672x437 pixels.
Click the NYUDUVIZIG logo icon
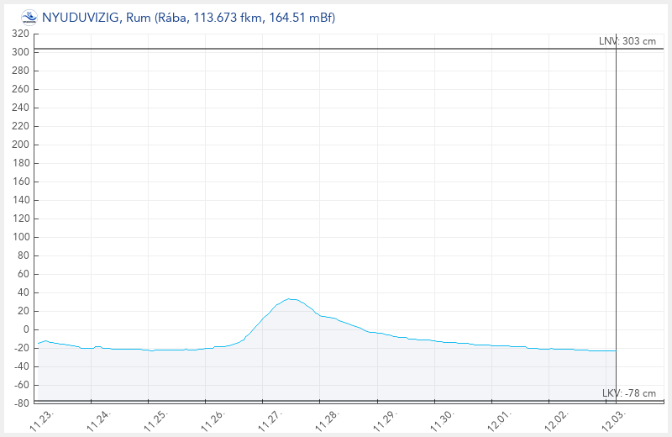click(29, 17)
